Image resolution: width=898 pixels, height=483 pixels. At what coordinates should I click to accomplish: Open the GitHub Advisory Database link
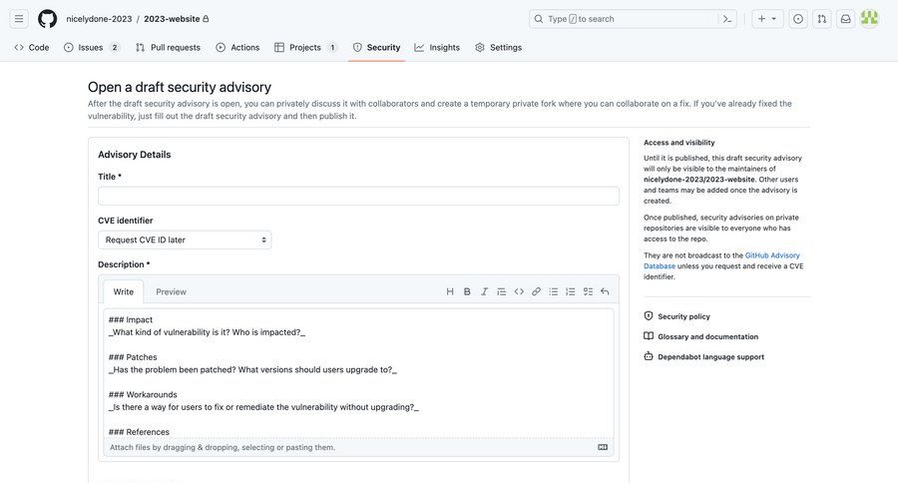(721, 260)
